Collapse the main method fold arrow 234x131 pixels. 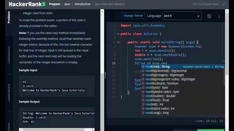tap(118, 42)
